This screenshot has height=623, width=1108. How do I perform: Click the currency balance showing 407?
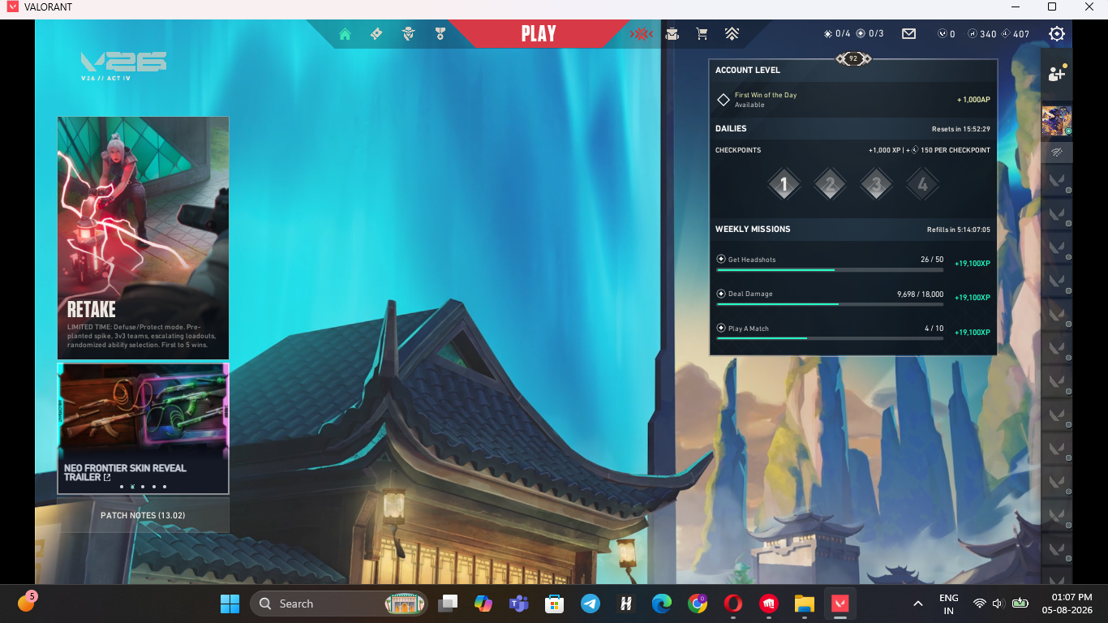coord(1016,34)
